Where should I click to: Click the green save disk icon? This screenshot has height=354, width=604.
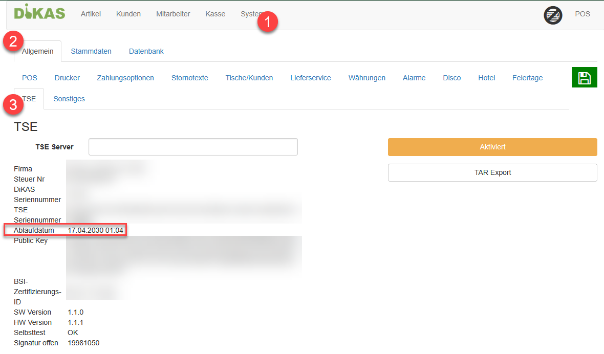coord(584,78)
